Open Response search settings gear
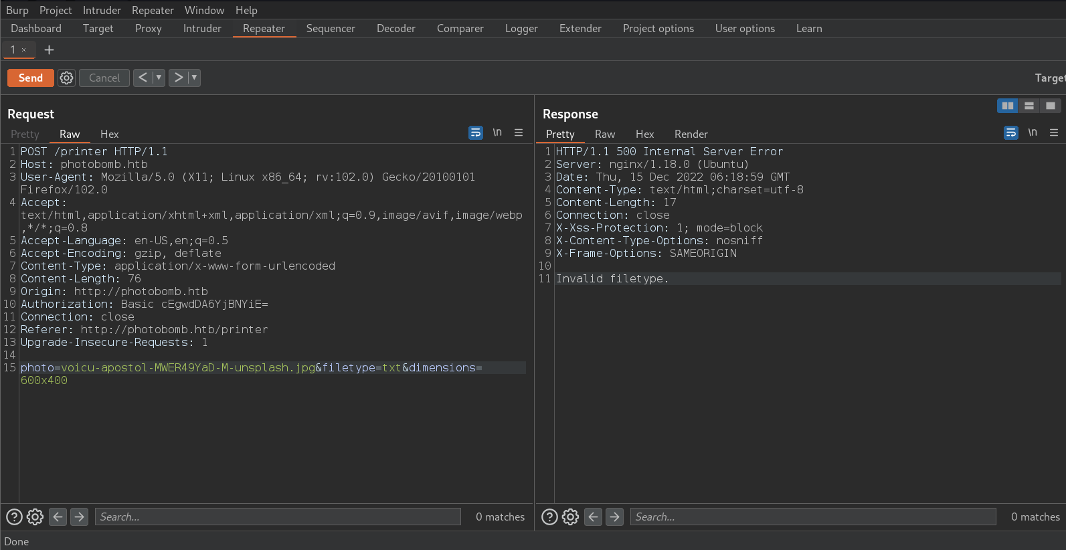1066x550 pixels. [x=571, y=517]
